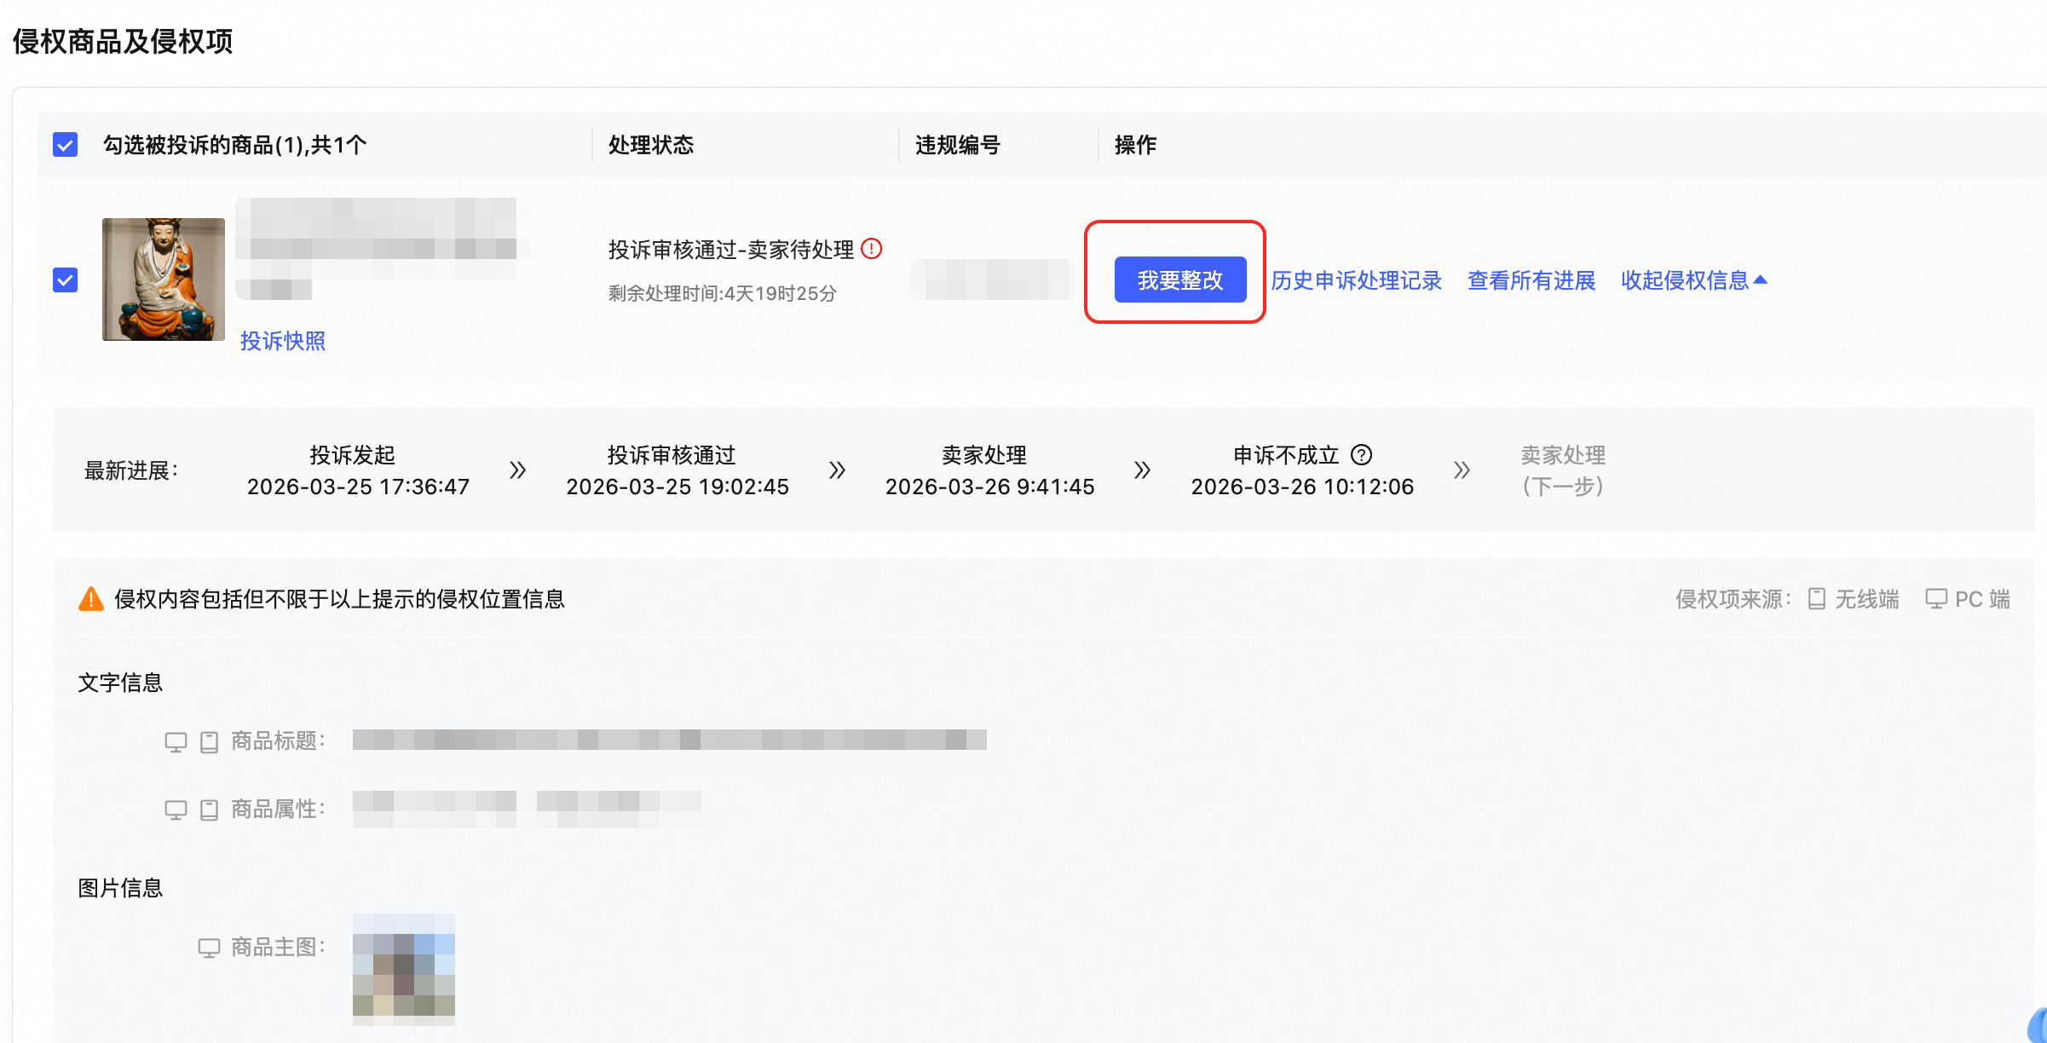2047x1043 pixels.
Task: Toggle the select-all complained products checkbox
Action: coord(66,145)
